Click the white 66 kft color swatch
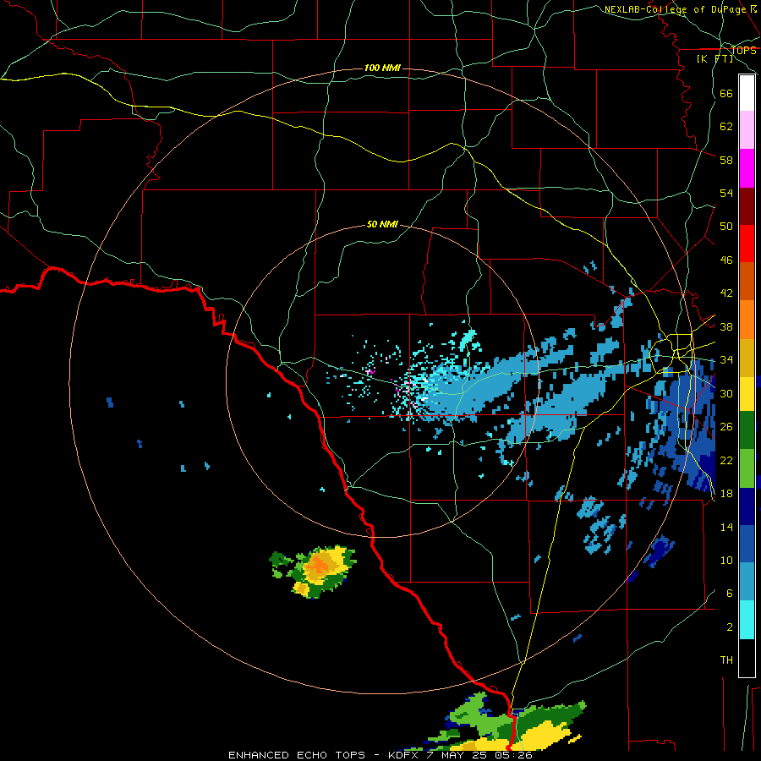 747,93
